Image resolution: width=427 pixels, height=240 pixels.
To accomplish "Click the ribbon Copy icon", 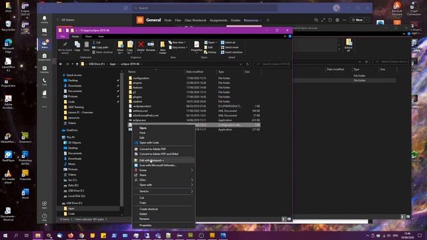I will 77,46.
